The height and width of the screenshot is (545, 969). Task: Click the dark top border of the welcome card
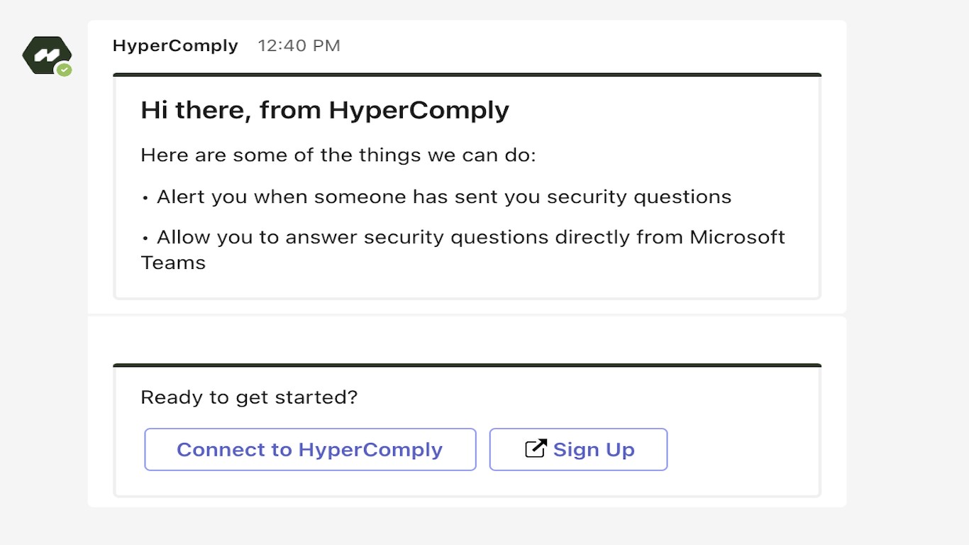click(467, 75)
